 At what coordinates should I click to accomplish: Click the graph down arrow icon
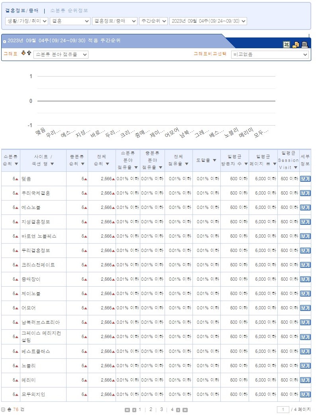(x=24, y=53)
